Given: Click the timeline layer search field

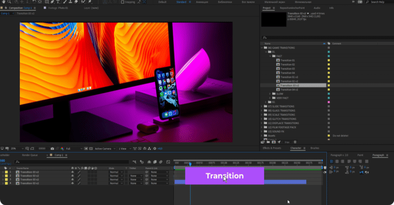Looking at the screenshot, I should [x=71, y=162].
